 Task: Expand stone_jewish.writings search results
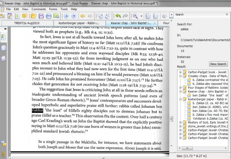(181, 126)
